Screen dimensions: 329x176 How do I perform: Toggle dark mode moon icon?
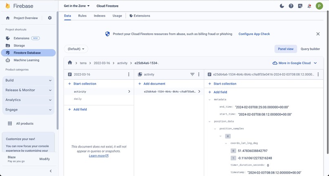tap(282, 6)
